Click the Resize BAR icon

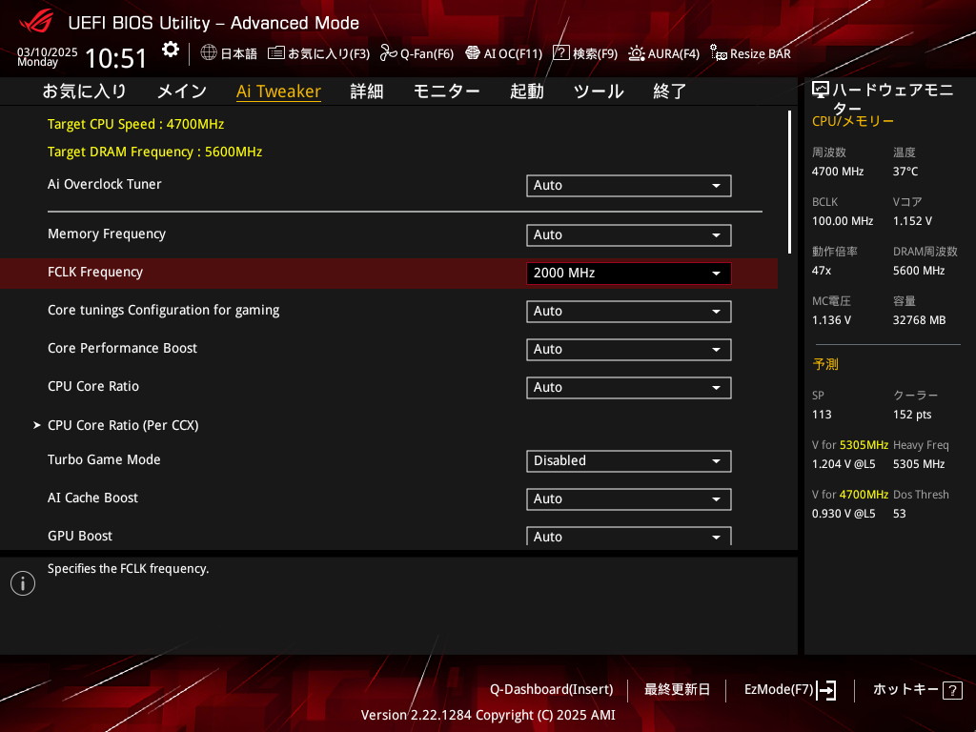719,53
